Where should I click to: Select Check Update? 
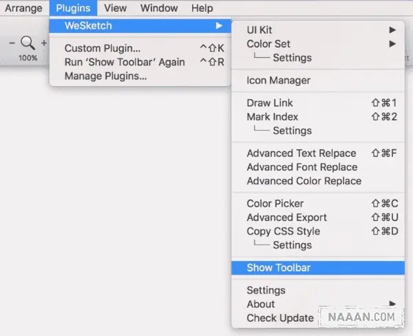(x=280, y=318)
